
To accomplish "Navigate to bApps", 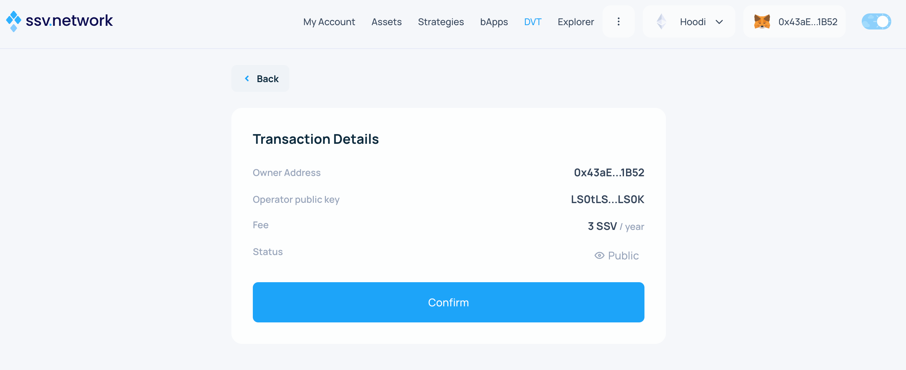I will click(x=494, y=22).
